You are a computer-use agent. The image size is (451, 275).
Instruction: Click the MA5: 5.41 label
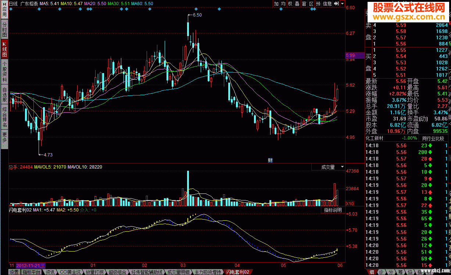click(x=49, y=3)
